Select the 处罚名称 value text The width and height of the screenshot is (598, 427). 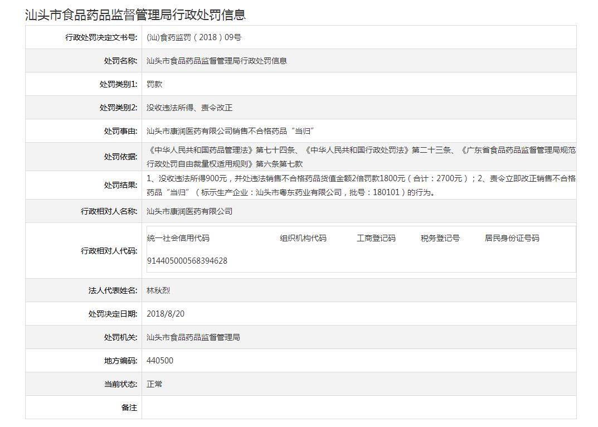coord(216,61)
